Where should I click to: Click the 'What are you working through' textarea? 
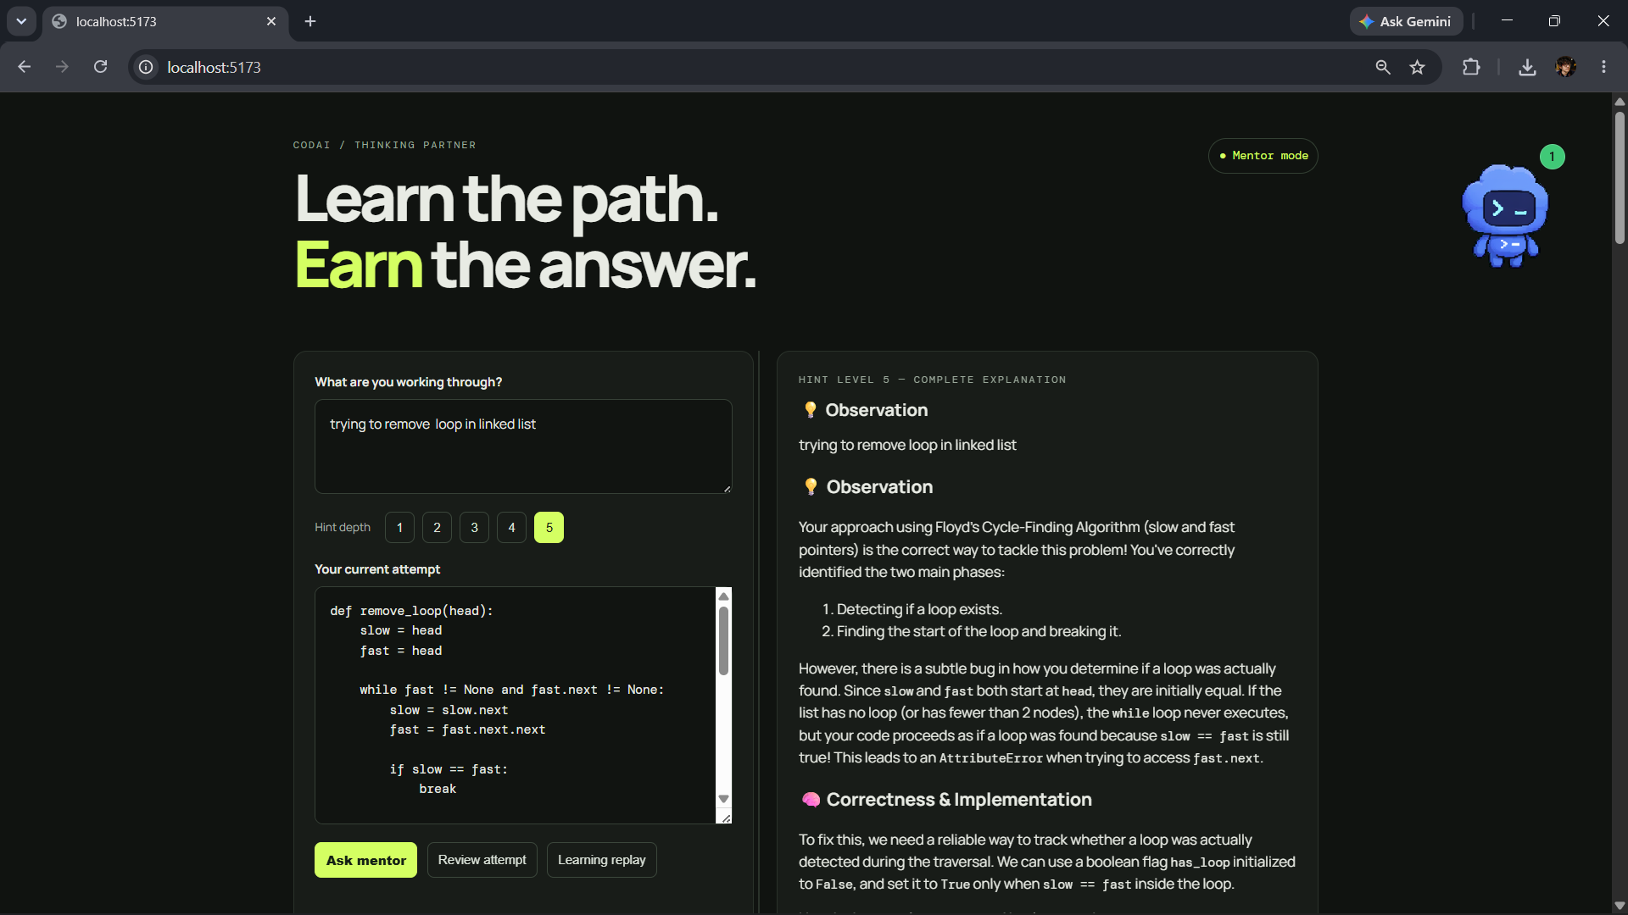[x=523, y=446]
